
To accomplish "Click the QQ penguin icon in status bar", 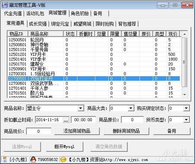I will [33, 160].
